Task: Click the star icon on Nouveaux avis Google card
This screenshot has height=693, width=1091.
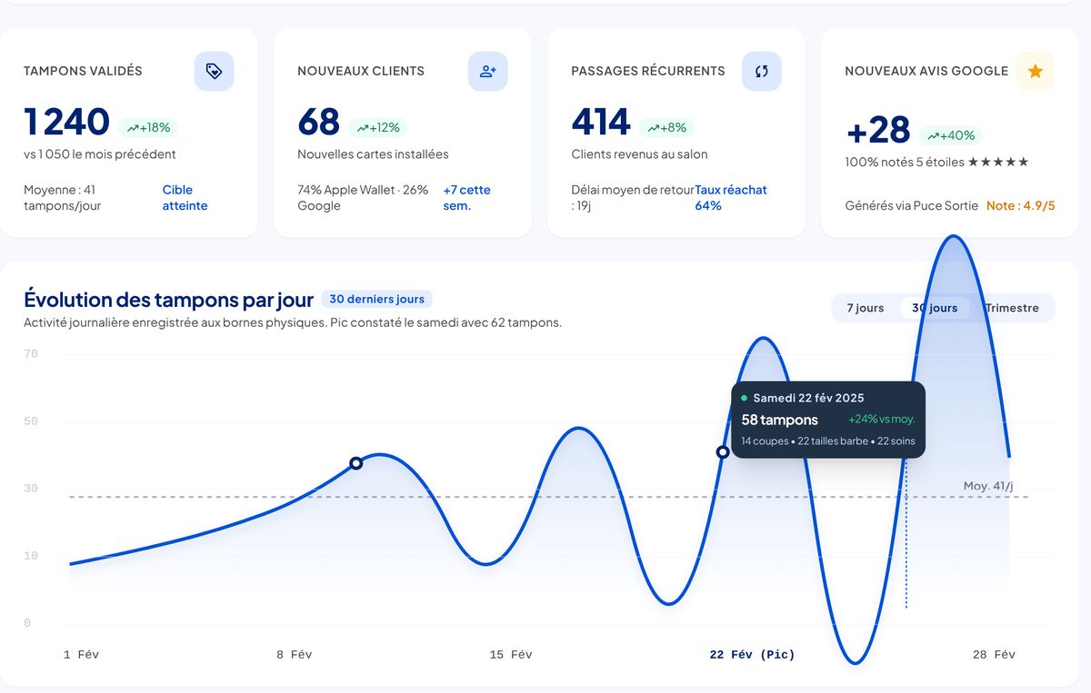Action: (x=1036, y=71)
